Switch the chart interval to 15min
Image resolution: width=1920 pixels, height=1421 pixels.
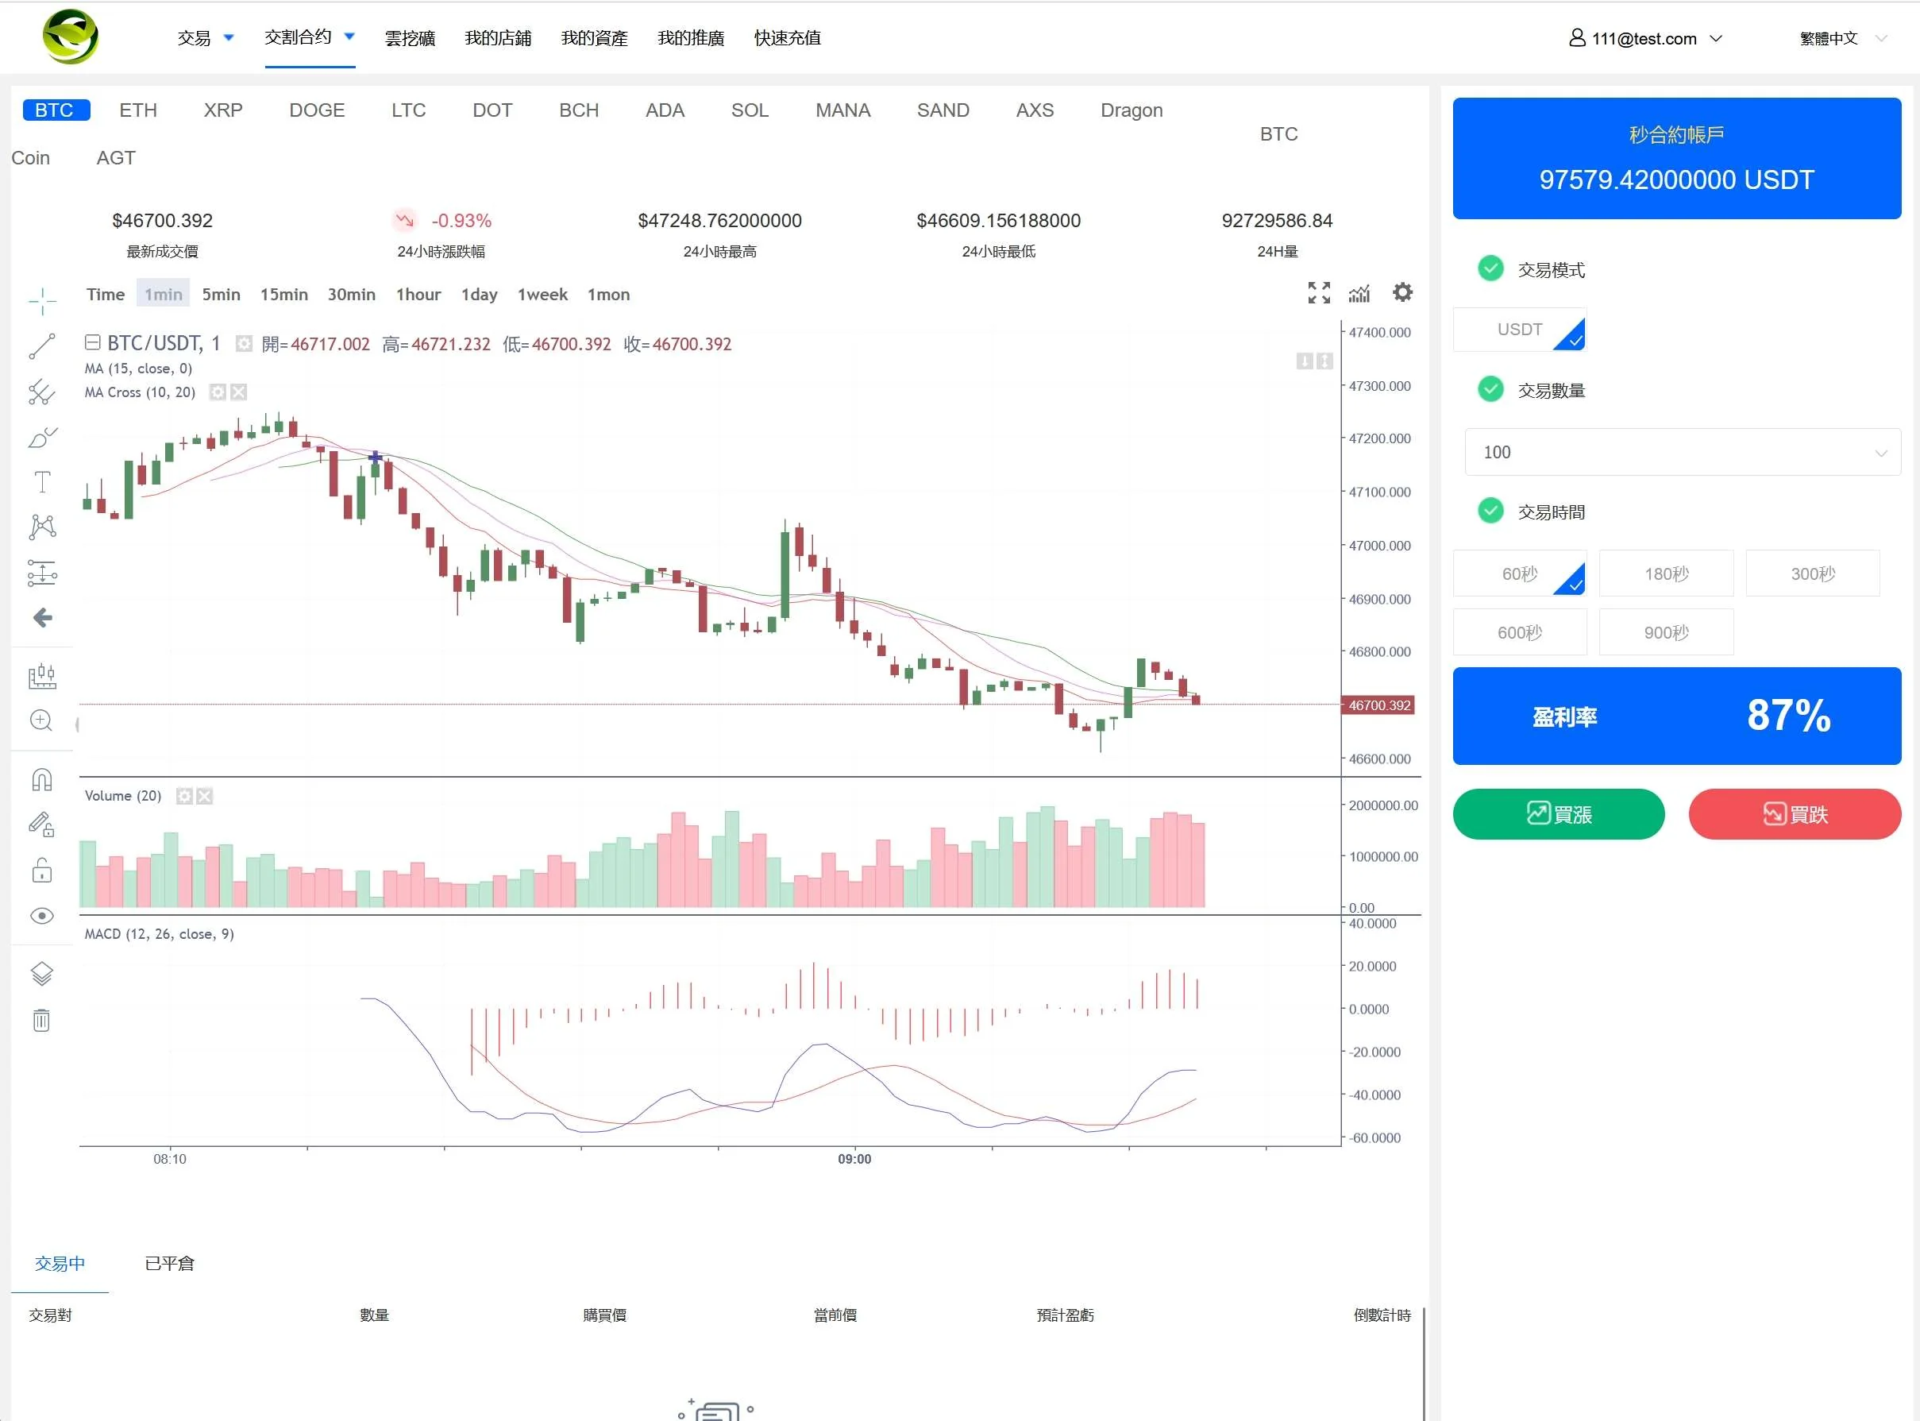pos(283,294)
